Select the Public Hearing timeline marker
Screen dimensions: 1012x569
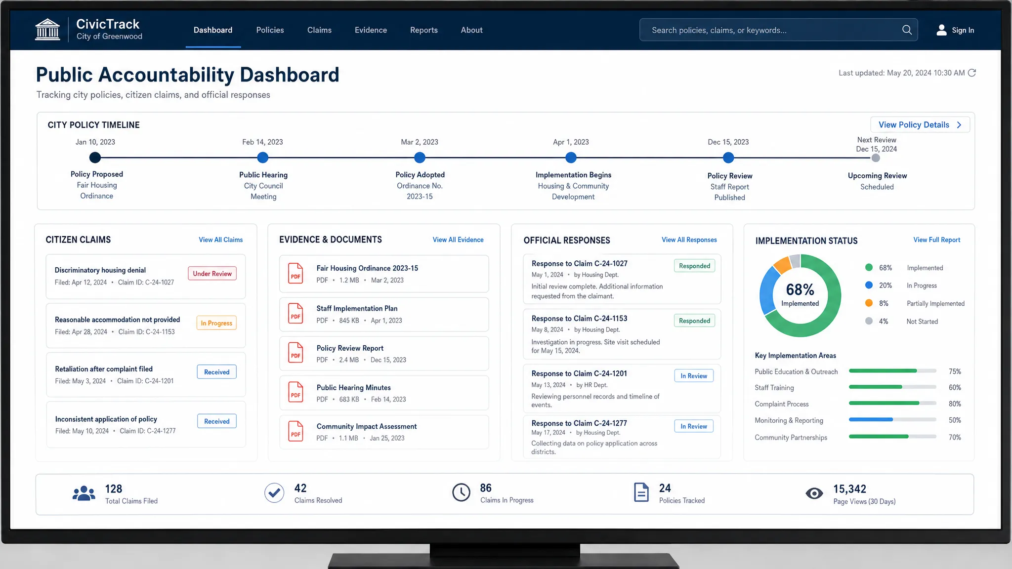point(263,158)
